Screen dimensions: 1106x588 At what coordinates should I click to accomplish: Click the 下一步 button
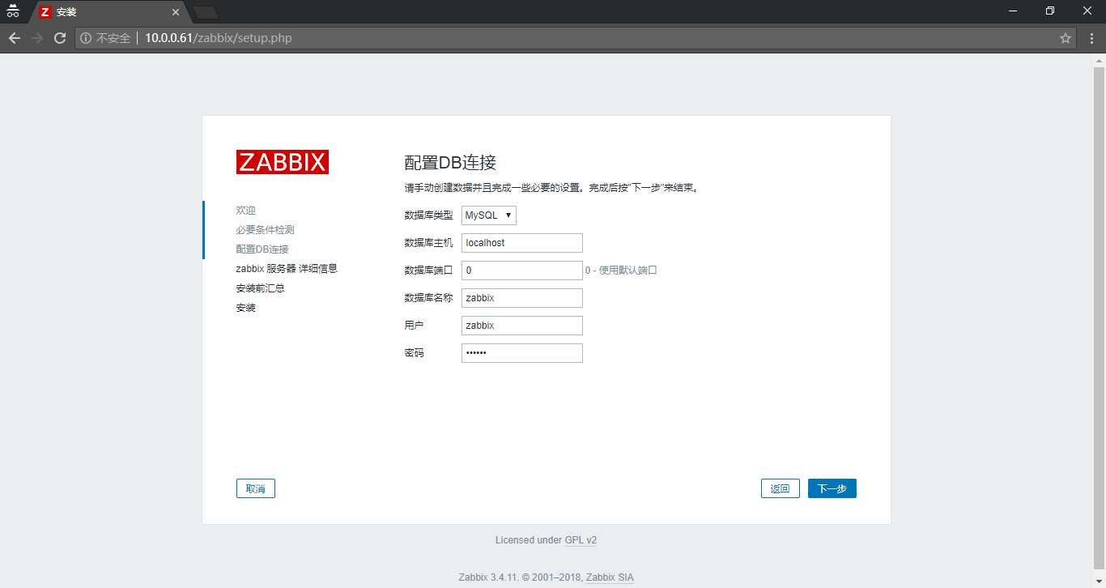pyautogui.click(x=832, y=488)
